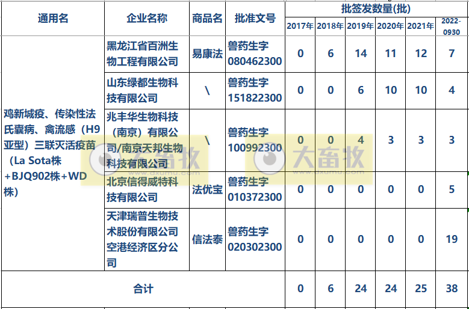The image size is (469, 309).
Task: Click 黑龙江百洲 2022-0930 value 7
Action: click(x=452, y=54)
